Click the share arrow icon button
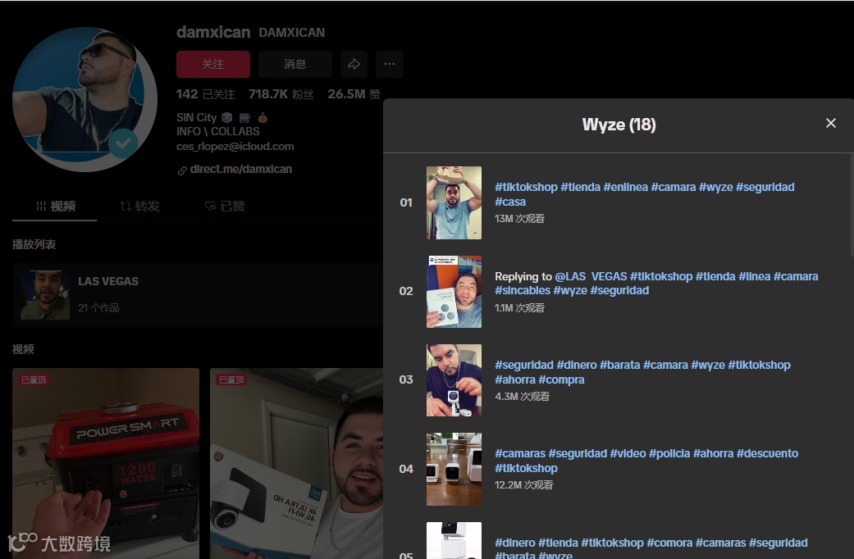This screenshot has width=854, height=559. coord(354,64)
